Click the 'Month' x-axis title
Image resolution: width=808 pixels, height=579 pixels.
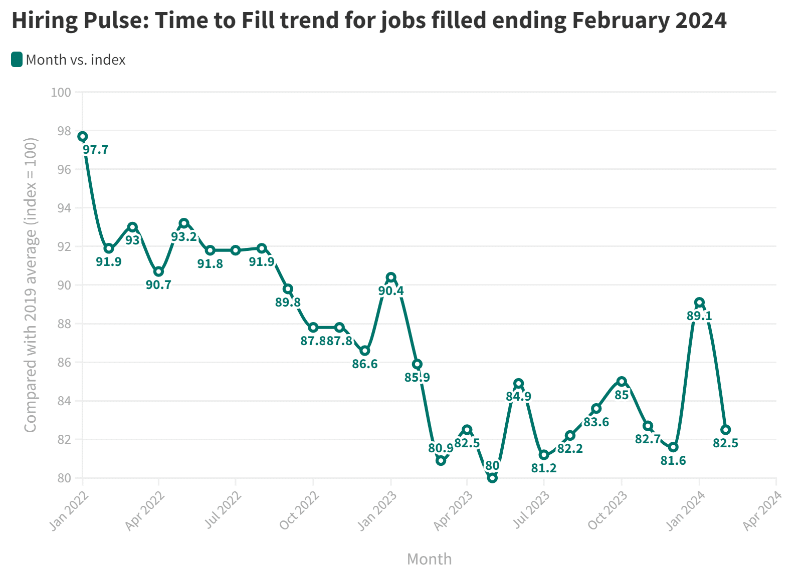[x=429, y=559]
